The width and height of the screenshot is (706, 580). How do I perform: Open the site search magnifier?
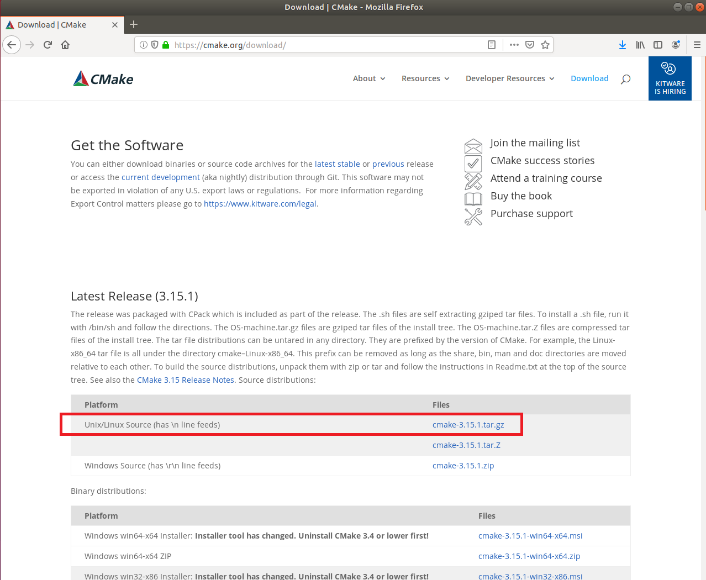coord(625,79)
